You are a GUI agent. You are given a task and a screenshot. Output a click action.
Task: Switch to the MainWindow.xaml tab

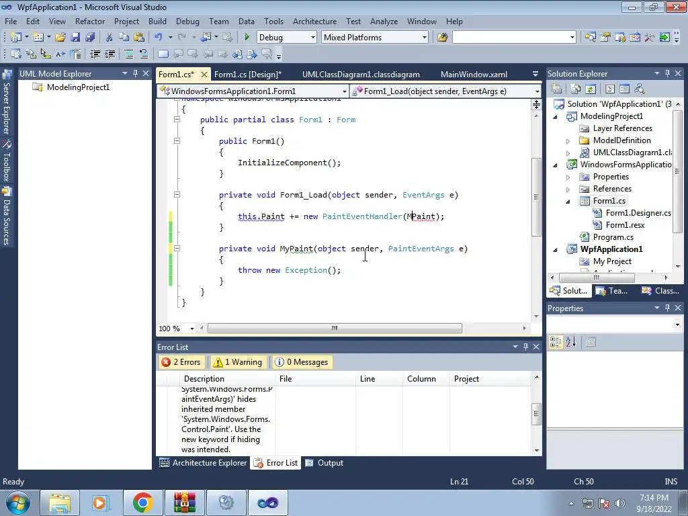click(474, 75)
